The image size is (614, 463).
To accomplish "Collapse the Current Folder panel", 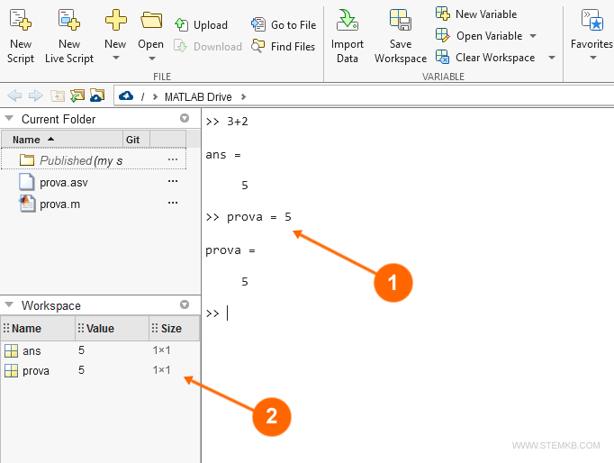I will [x=9, y=119].
